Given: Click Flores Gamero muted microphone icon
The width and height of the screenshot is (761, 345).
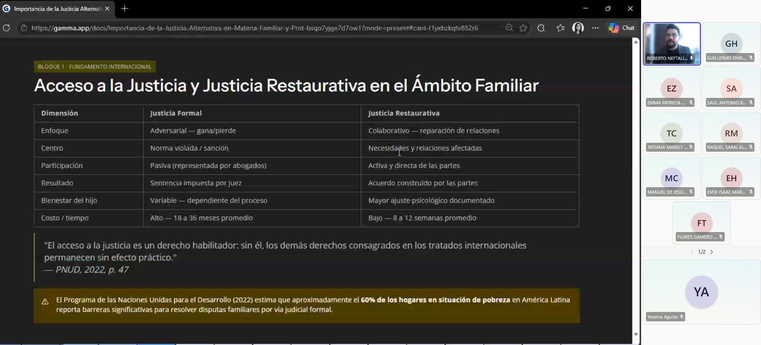Looking at the screenshot, I should point(721,237).
